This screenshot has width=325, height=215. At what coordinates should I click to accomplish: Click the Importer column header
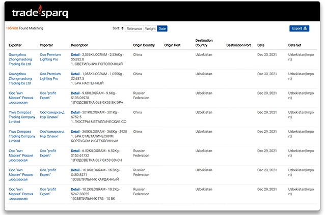point(46,45)
